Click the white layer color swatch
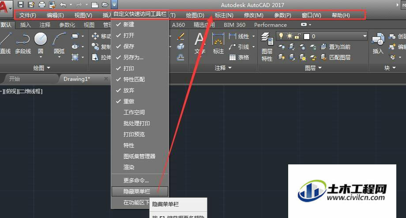The height and width of the screenshot is (218, 406). point(307,36)
